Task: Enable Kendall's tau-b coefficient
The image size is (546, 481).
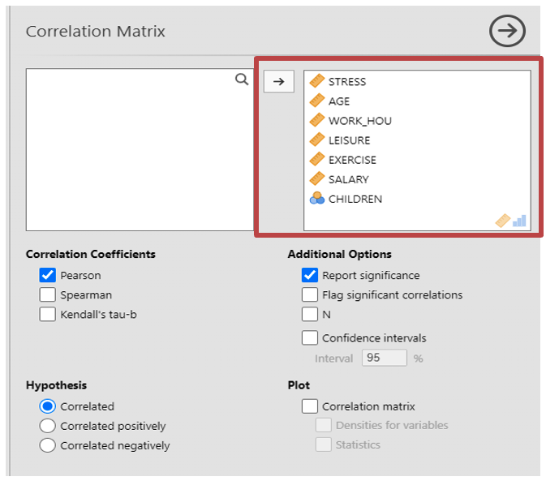Action: pos(47,315)
